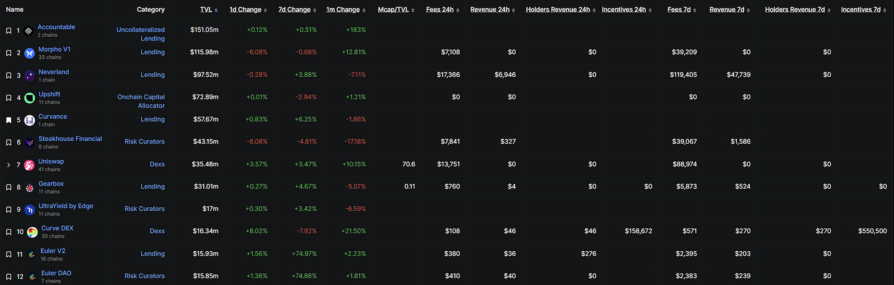
Task: Select the +74.97% 7d change cell
Action: tap(305, 254)
